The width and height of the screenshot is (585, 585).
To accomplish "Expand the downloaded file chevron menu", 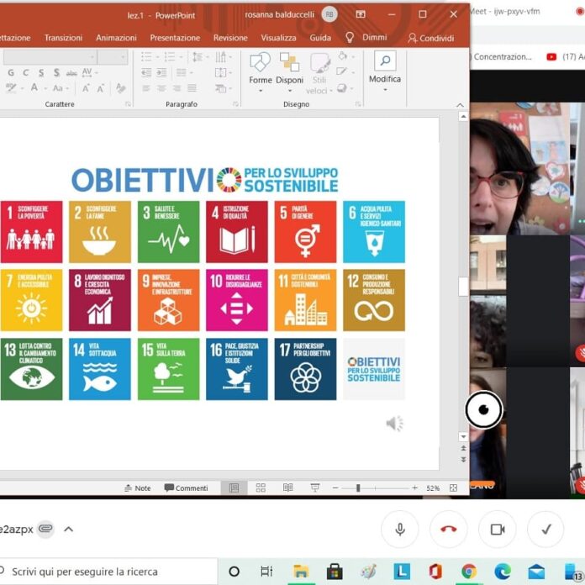I will [x=69, y=529].
